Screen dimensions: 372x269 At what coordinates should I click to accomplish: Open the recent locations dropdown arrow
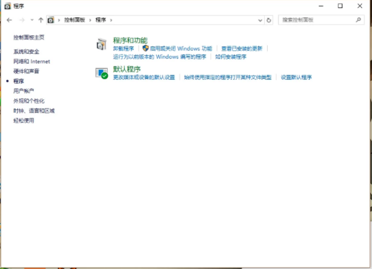(x=32, y=21)
